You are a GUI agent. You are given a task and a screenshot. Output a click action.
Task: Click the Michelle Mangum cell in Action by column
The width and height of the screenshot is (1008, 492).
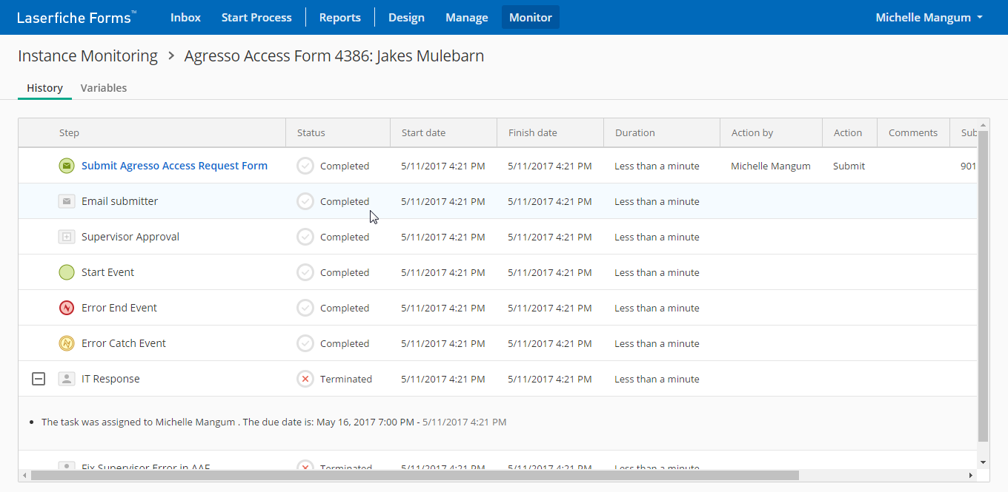coord(771,166)
